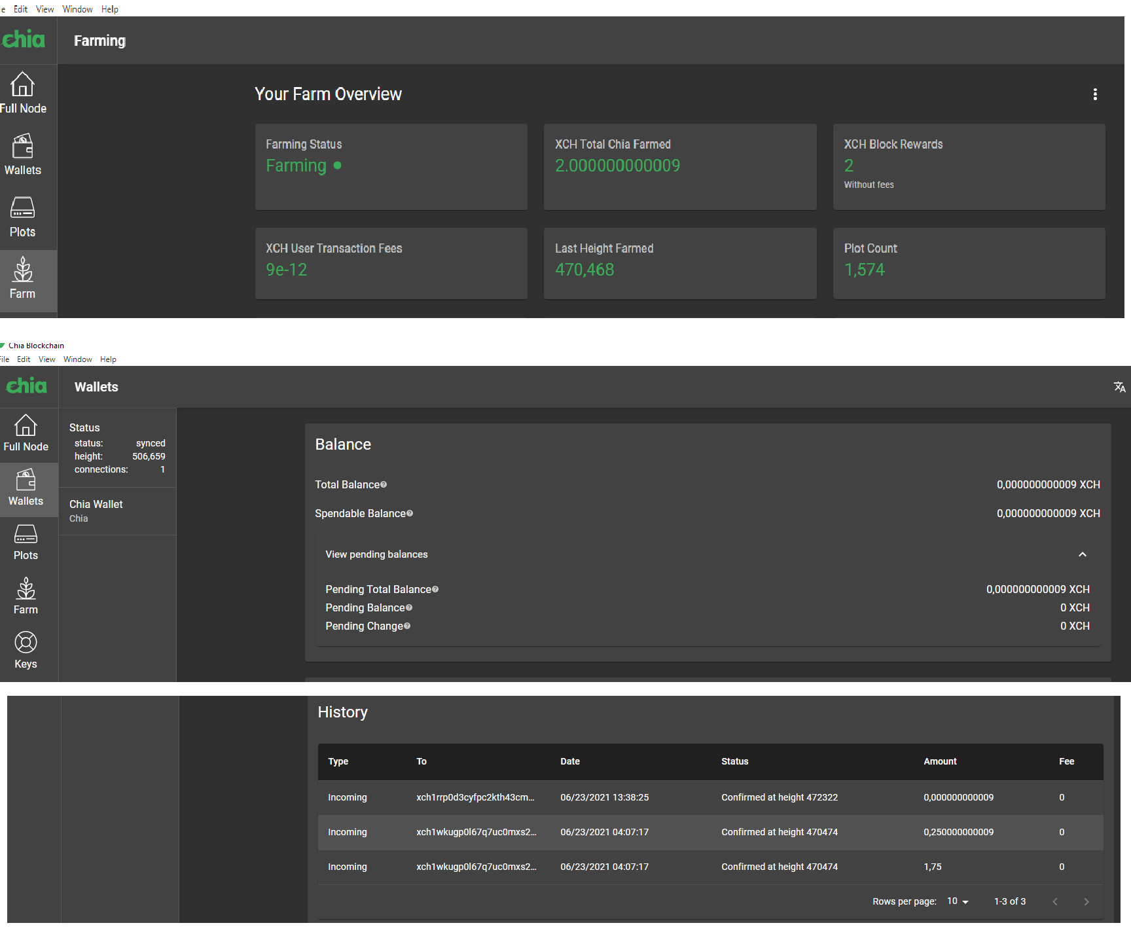Click Pending Balance help icon
Viewport: 1131px width, 938px height.
(409, 607)
